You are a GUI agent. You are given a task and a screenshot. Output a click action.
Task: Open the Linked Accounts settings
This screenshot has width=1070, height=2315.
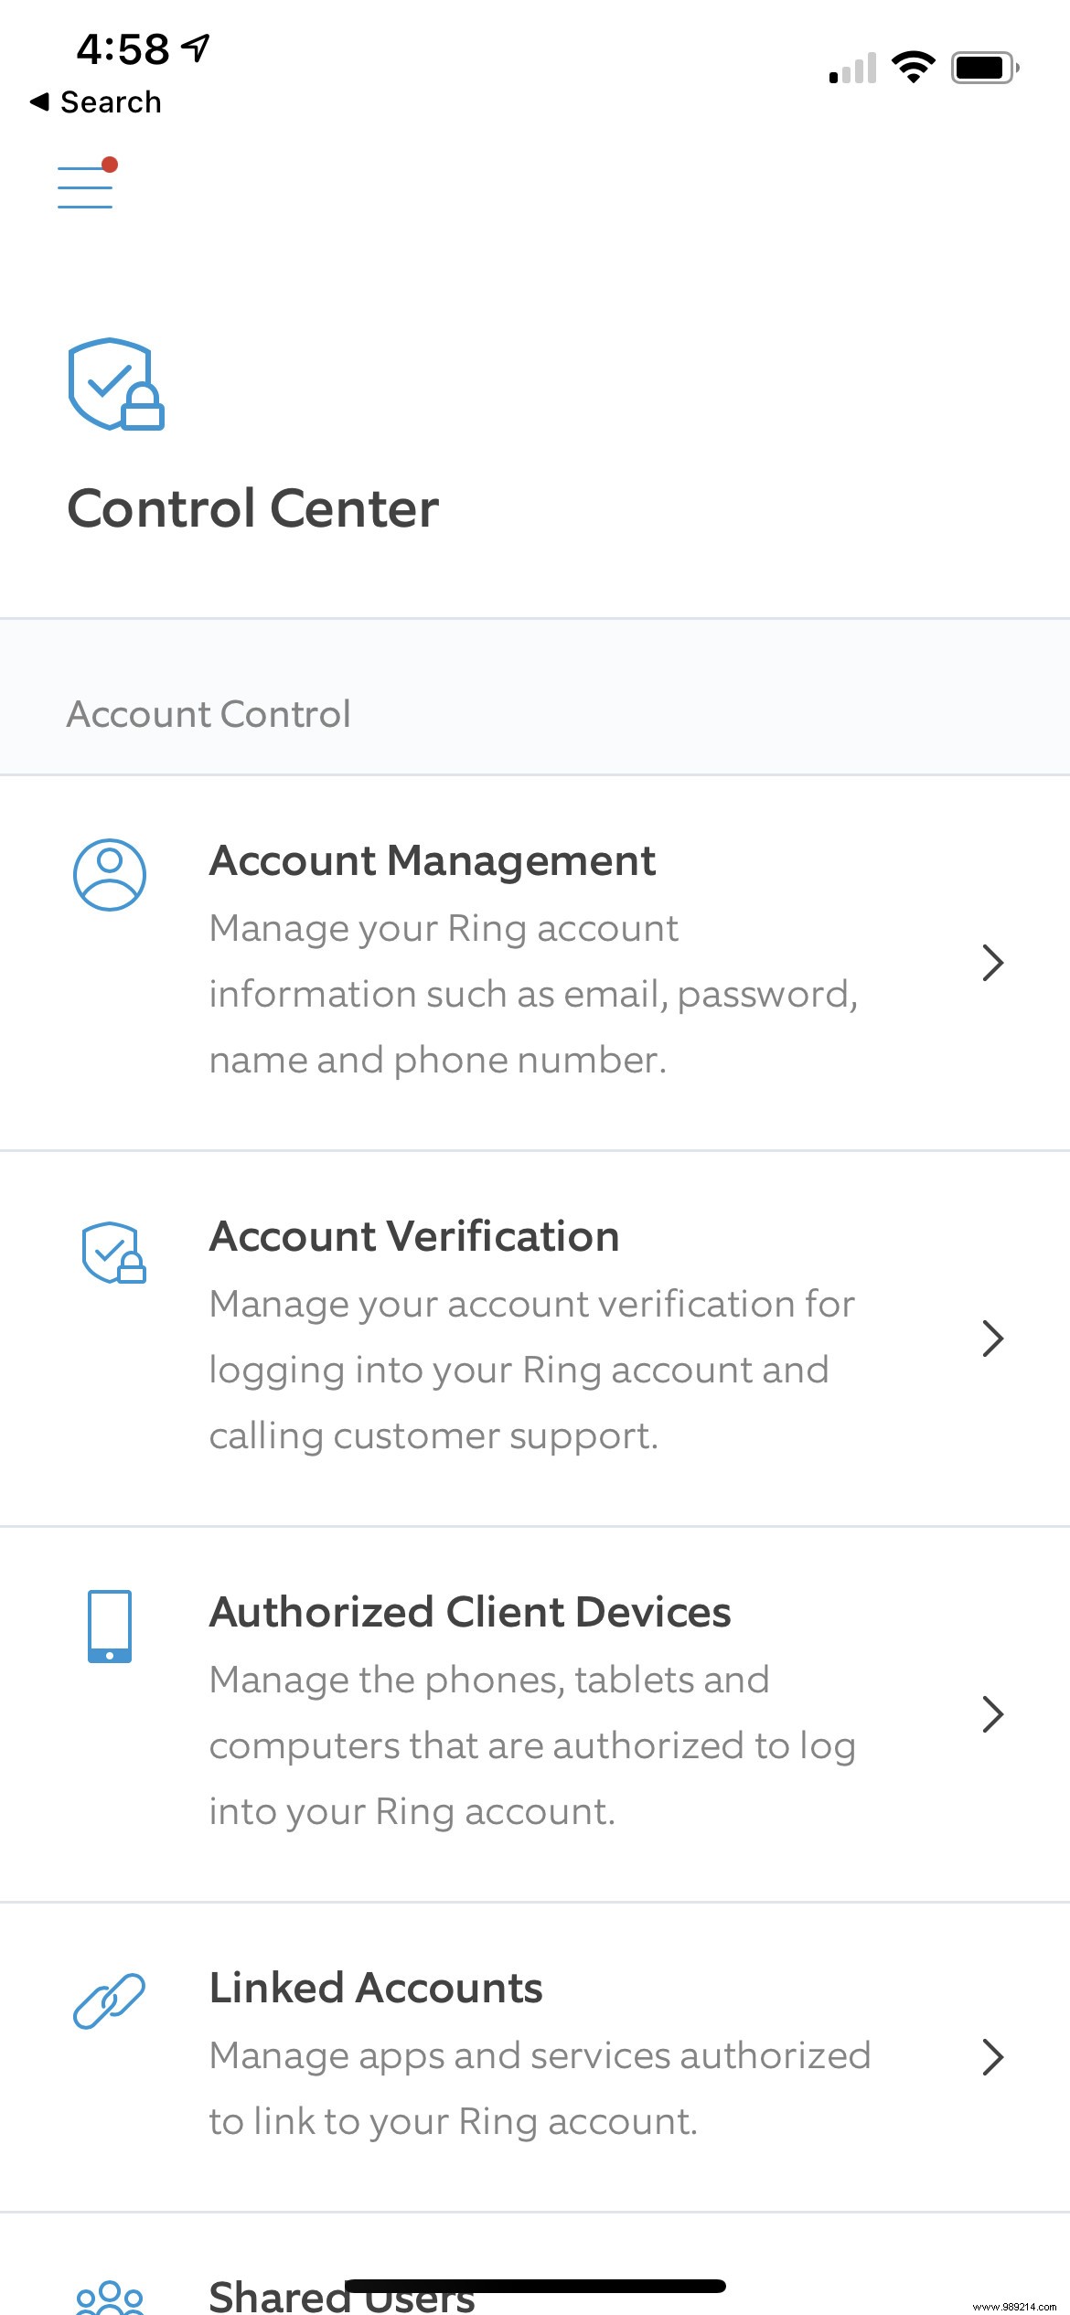377,1987
